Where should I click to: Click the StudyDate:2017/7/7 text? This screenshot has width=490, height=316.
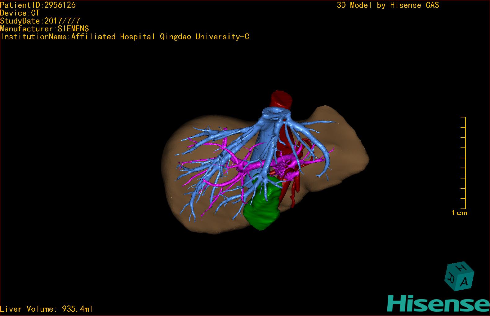click(x=40, y=21)
